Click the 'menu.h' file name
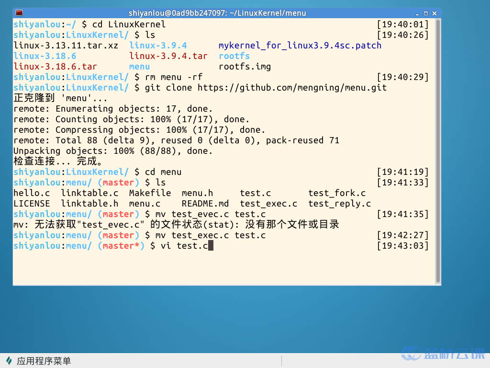The height and width of the screenshot is (368, 490). (197, 193)
